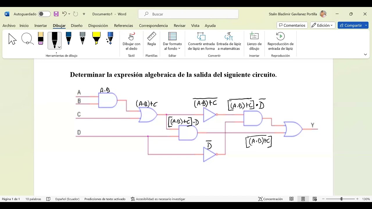Open the Edición mode dropdown
Viewport: 372px width, 209px height.
point(323,25)
